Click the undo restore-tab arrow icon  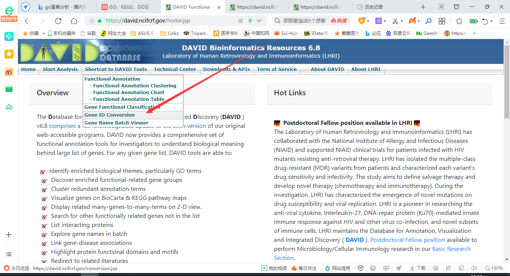[485, 21]
